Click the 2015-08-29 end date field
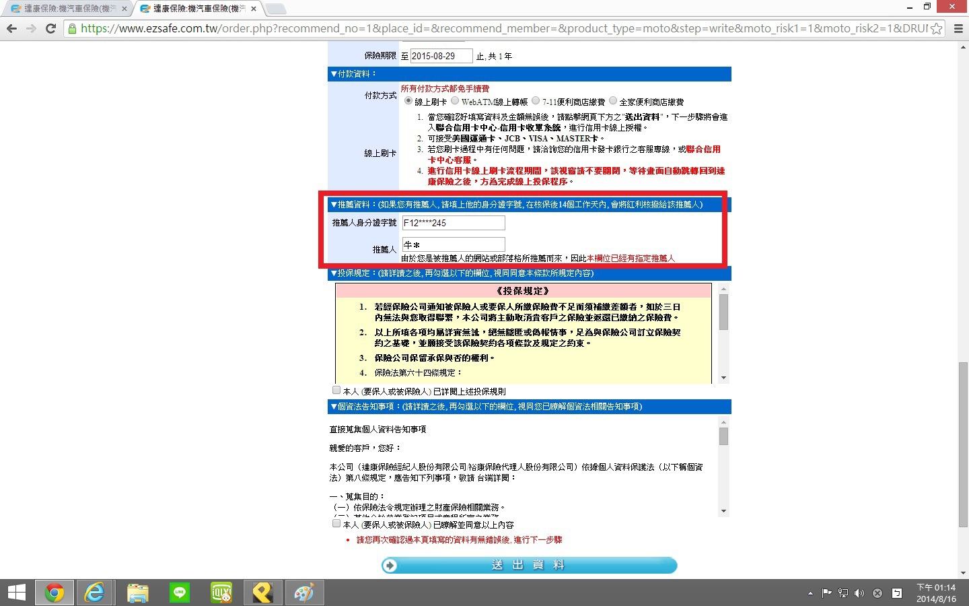Viewport: 969px width, 606px height. click(x=441, y=56)
